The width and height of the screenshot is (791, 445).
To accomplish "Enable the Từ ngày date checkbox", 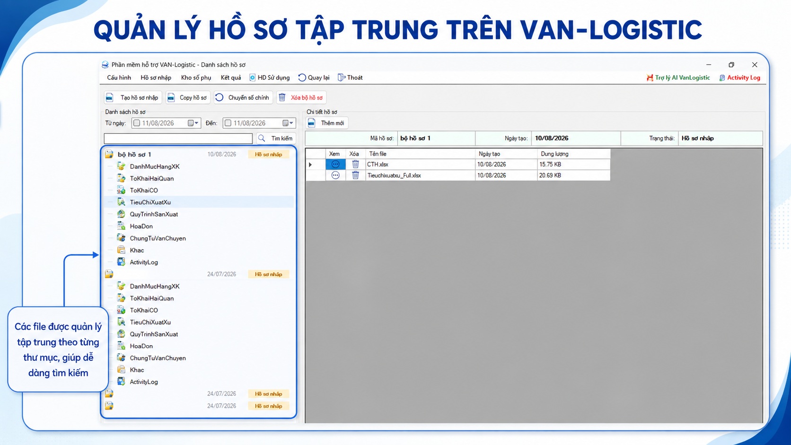I will pyautogui.click(x=137, y=123).
